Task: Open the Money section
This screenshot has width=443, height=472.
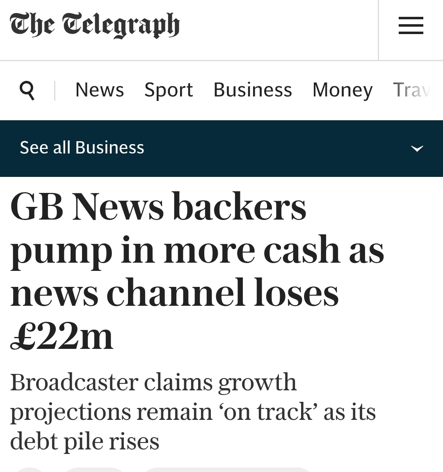Action: pos(342,90)
